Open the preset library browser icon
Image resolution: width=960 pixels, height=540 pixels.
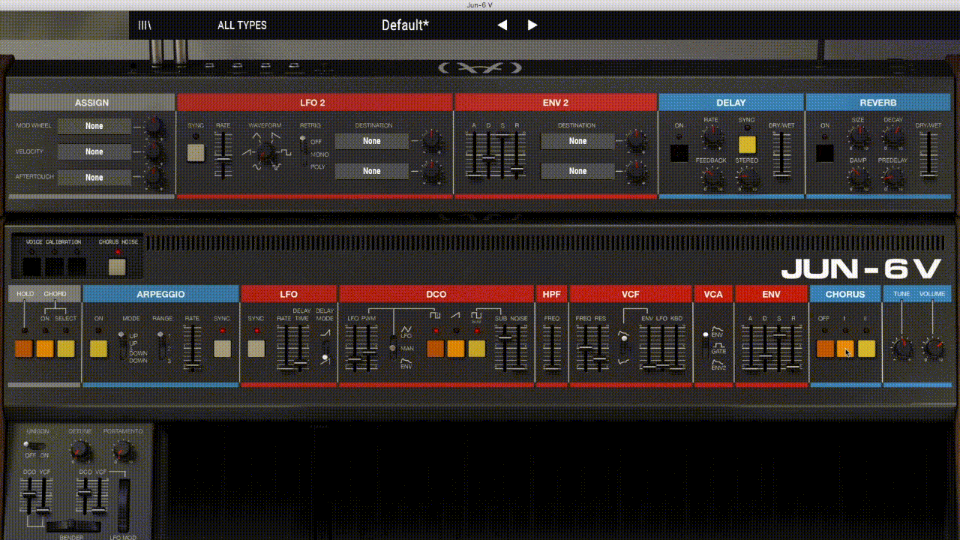coord(145,25)
